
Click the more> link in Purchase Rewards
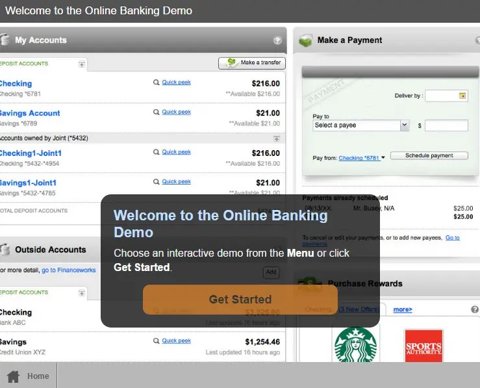tap(403, 309)
